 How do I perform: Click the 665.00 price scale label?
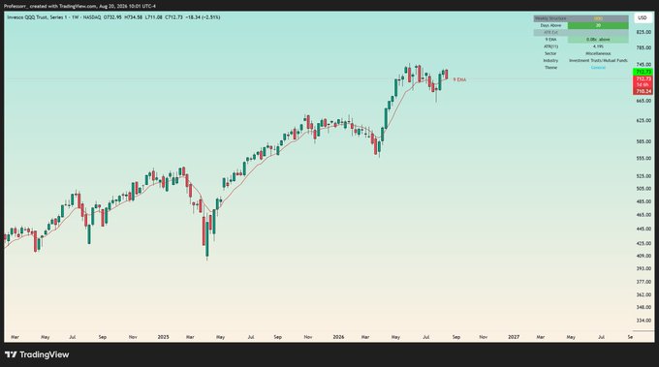(x=643, y=101)
